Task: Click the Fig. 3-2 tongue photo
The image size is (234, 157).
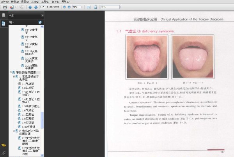Action: click(x=193, y=56)
